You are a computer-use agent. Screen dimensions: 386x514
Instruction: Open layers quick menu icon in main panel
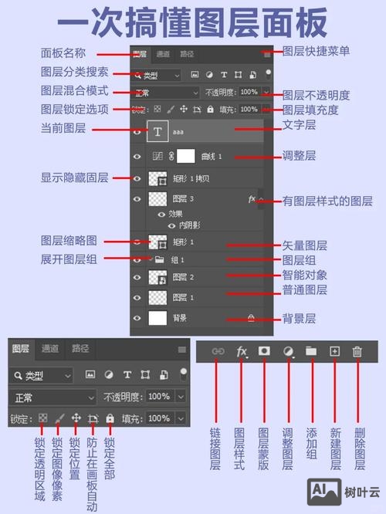[267, 54]
